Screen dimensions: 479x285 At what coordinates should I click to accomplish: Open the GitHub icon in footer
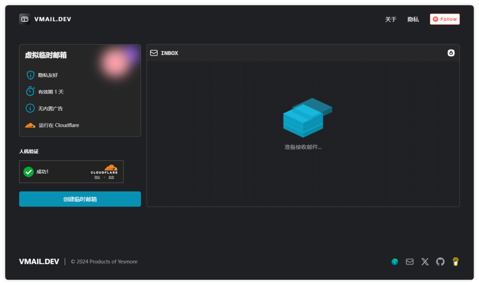[x=440, y=262]
